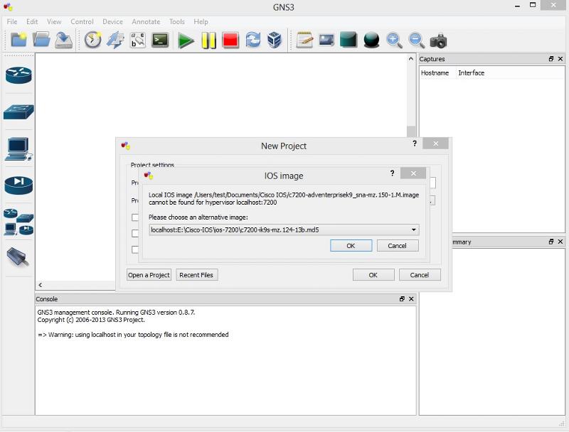Click the console warning about localhost
Viewport: 569px width, 432px height.
(133, 335)
